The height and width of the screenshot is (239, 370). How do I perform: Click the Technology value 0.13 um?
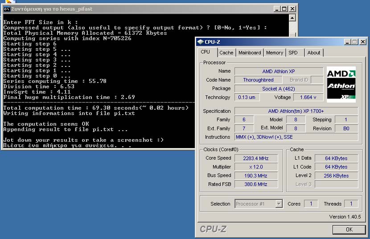point(247,97)
